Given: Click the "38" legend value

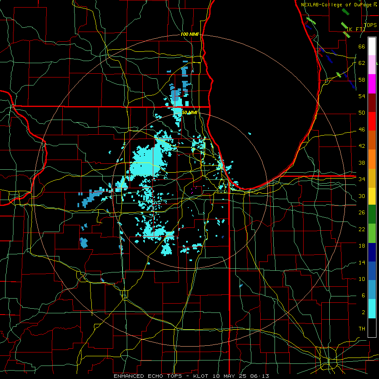Looking at the screenshot, I should click(362, 163).
